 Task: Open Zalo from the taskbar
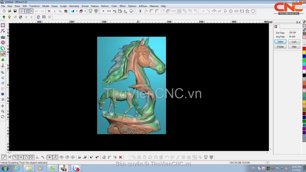click(x=76, y=168)
